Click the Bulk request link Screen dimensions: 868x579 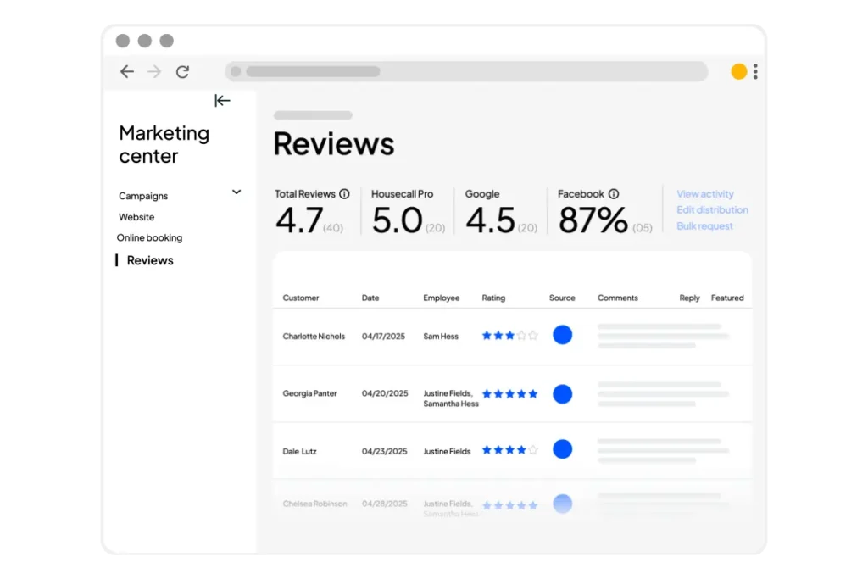pos(704,226)
